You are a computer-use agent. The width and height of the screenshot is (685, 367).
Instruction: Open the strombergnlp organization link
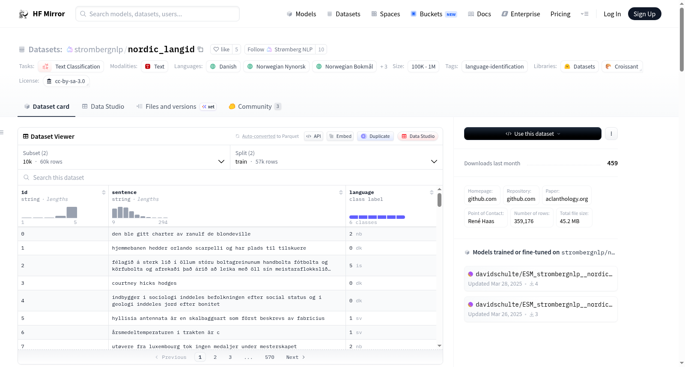98,49
